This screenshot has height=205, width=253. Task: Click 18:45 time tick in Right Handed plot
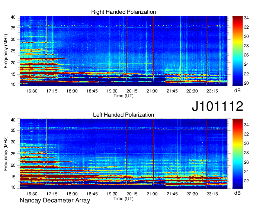(92, 91)
